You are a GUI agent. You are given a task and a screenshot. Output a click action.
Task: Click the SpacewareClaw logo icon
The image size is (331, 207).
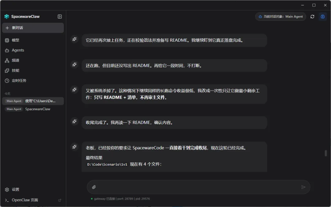(x=7, y=17)
